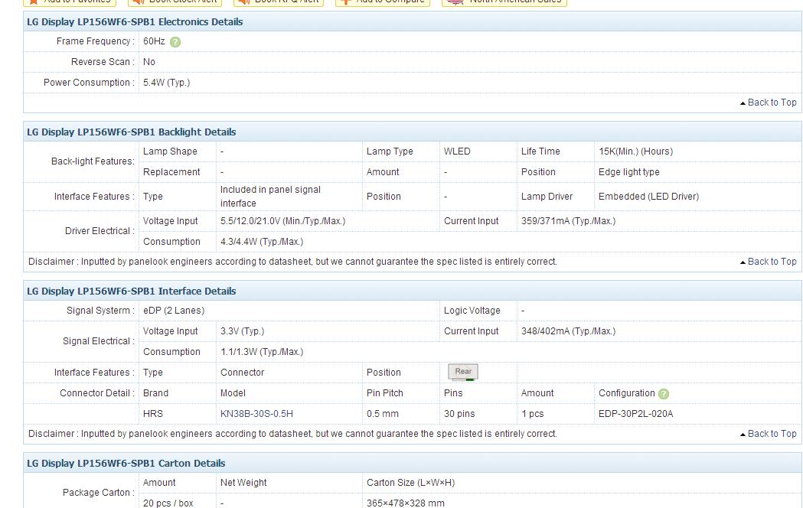The height and width of the screenshot is (508, 803).
Task: Select the Reverse Scan 'No' value
Action: tap(149, 62)
